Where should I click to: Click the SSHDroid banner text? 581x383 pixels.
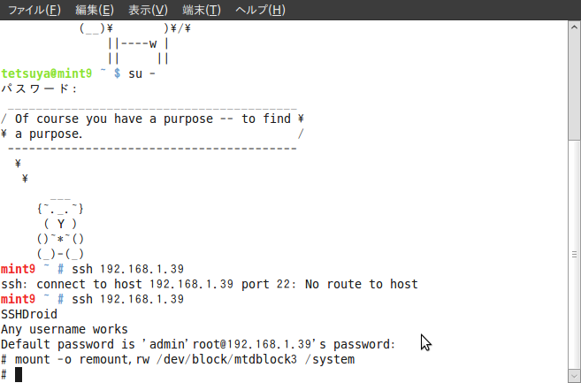pyautogui.click(x=29, y=314)
